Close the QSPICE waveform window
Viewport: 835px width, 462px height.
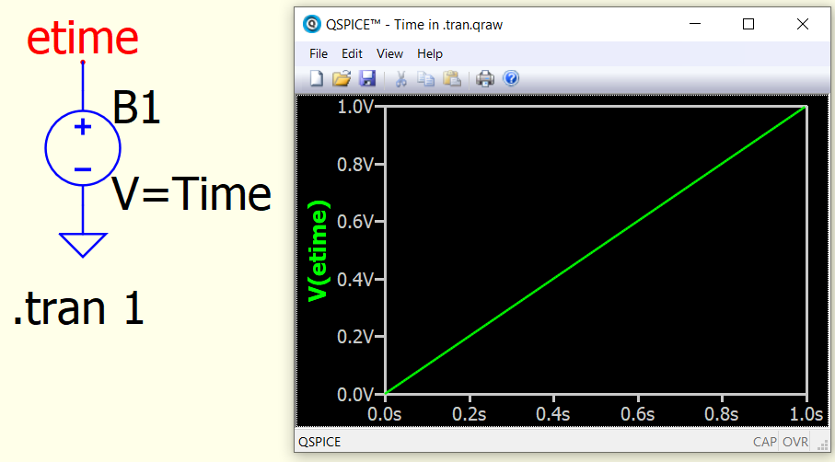click(803, 24)
